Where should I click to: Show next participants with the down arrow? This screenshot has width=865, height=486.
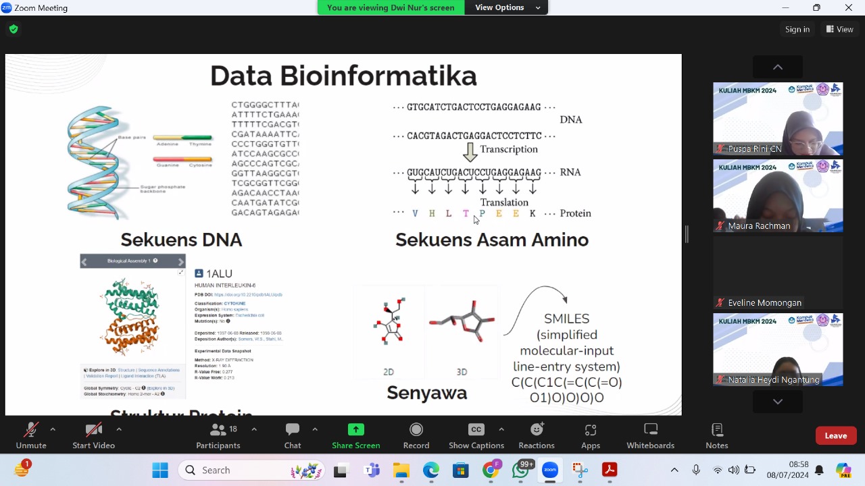coord(778,402)
